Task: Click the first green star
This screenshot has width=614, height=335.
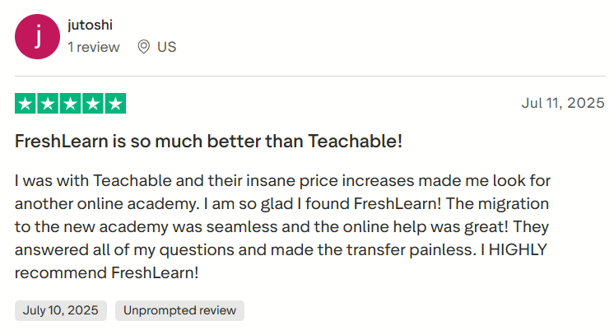Action: pos(26,104)
